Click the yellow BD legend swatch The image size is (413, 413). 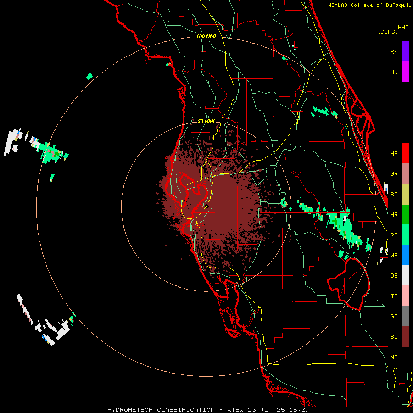click(405, 195)
